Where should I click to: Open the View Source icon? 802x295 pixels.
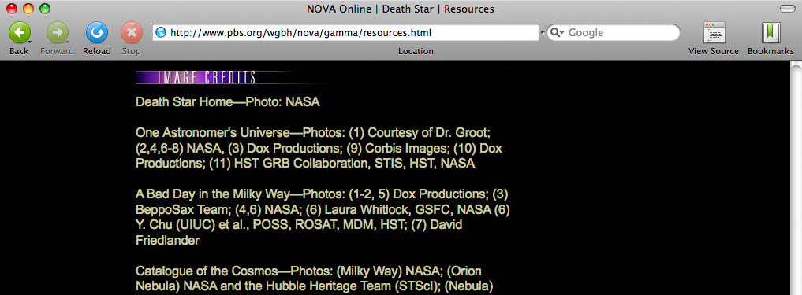coord(714,33)
